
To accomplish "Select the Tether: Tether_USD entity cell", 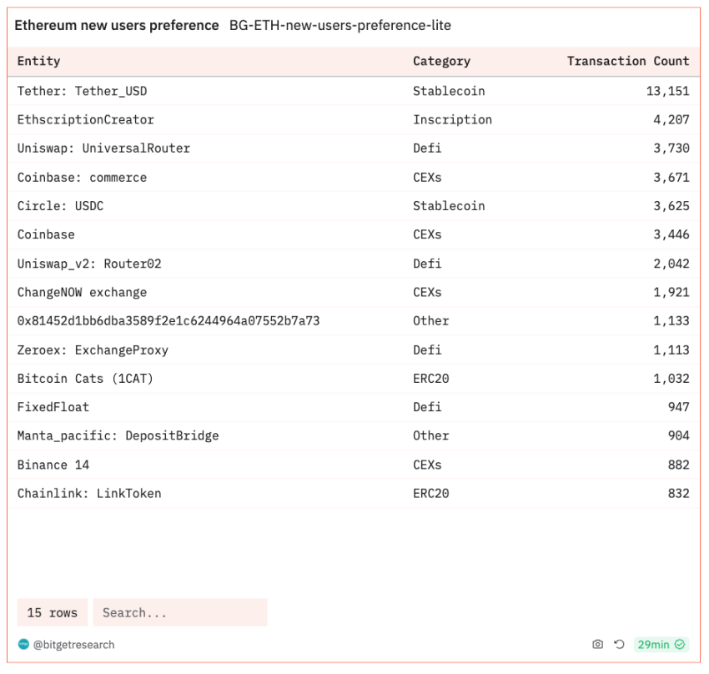I will [82, 91].
